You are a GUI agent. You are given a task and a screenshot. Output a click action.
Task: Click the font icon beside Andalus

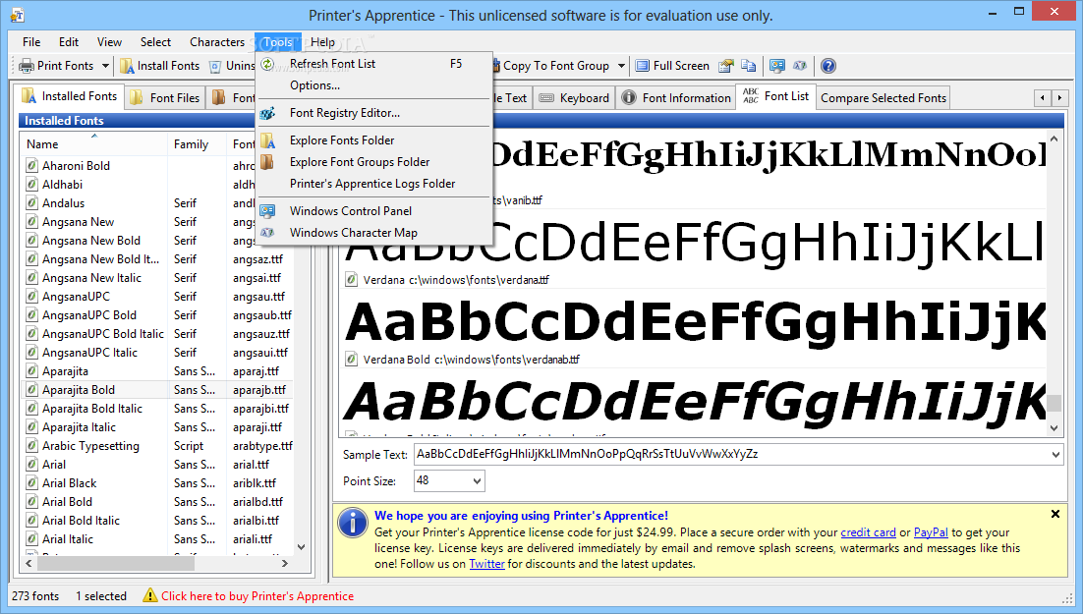pyautogui.click(x=31, y=203)
